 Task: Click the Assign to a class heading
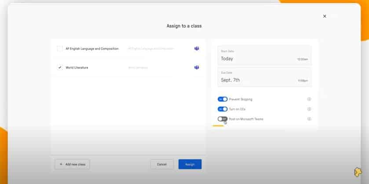pos(184,26)
